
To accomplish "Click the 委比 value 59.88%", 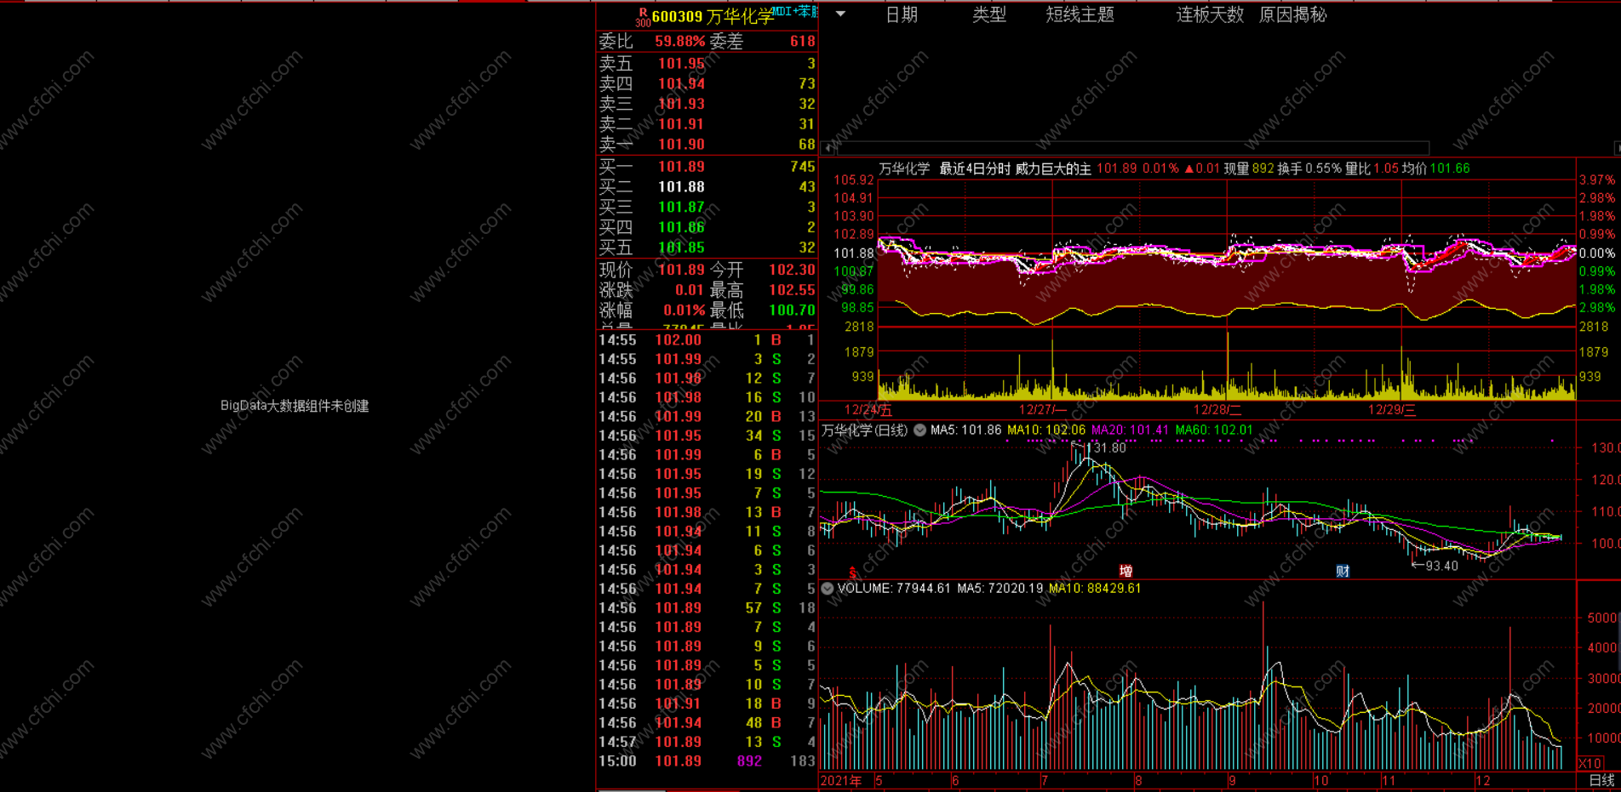I will (679, 42).
